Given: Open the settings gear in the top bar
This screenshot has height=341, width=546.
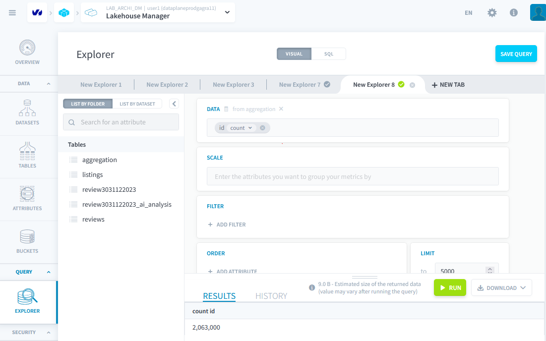Looking at the screenshot, I should [x=491, y=12].
